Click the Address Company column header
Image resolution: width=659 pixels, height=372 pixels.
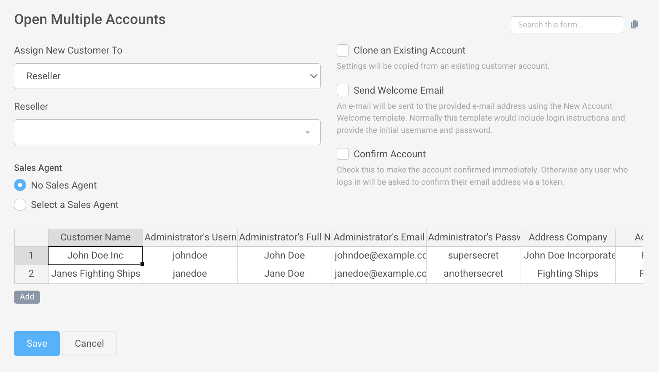(567, 237)
